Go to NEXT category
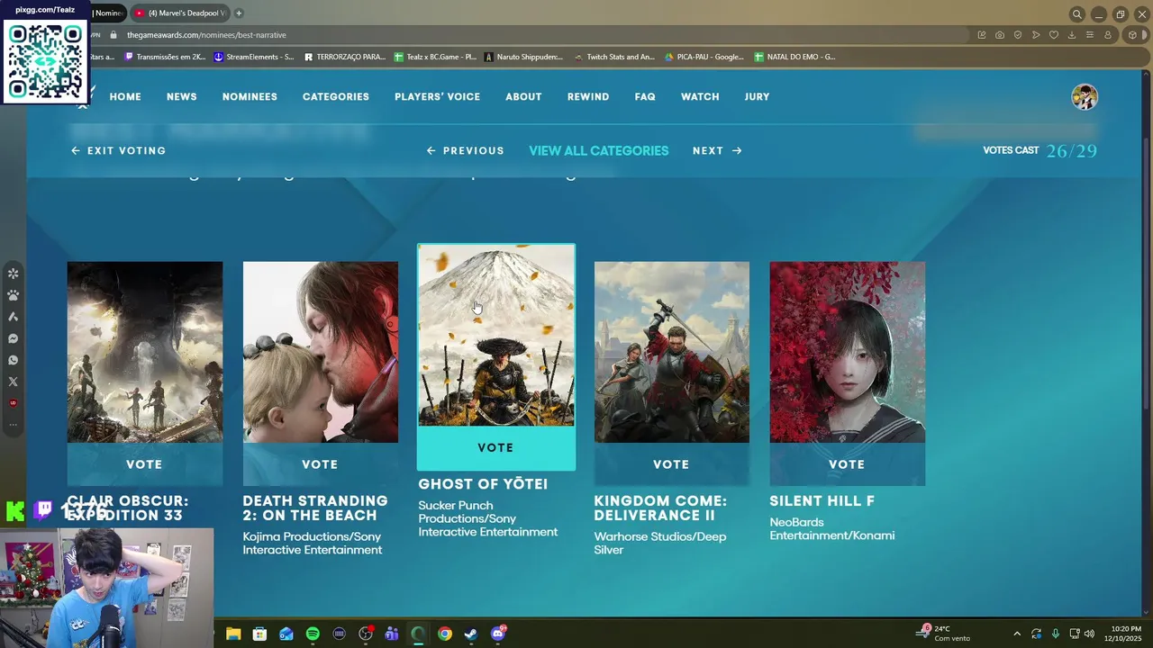Image resolution: width=1153 pixels, height=648 pixels. click(717, 151)
